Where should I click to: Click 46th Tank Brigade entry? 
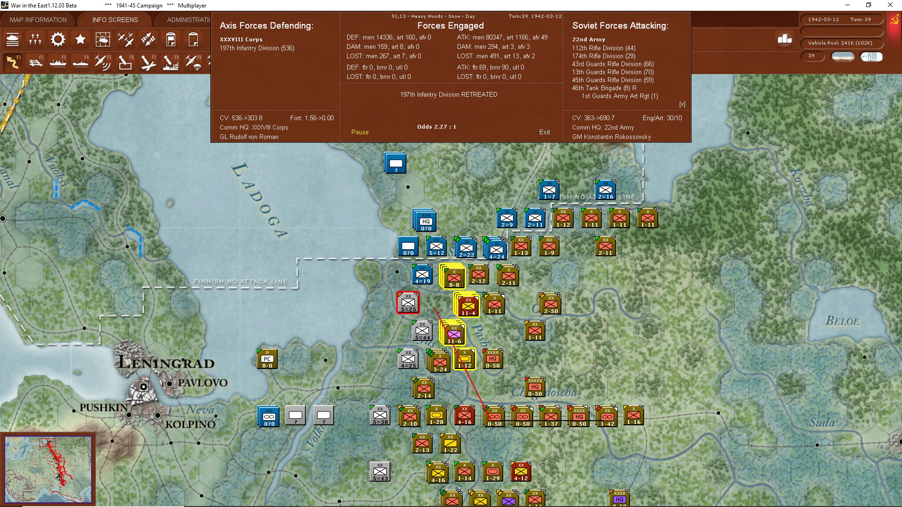pyautogui.click(x=604, y=88)
